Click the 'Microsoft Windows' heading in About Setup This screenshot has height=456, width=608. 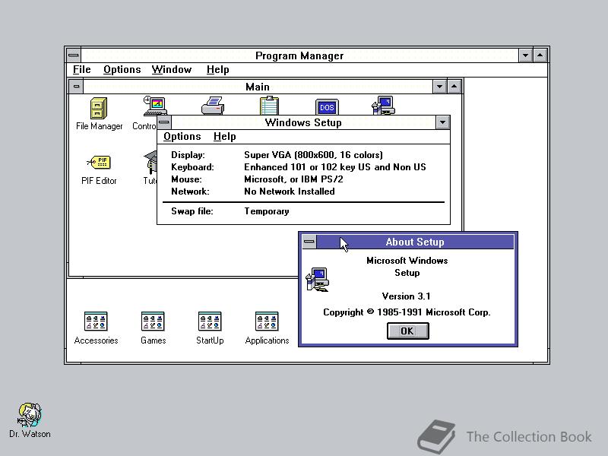[407, 261]
